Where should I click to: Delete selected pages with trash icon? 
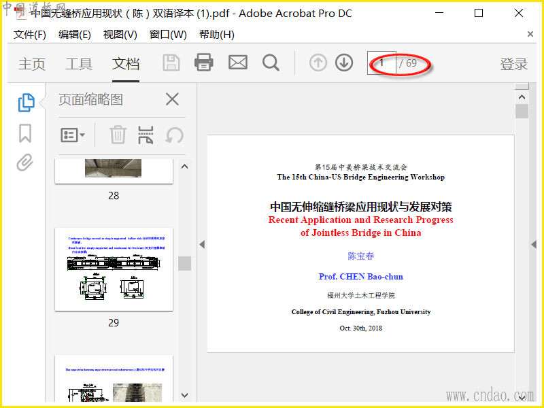tap(118, 135)
